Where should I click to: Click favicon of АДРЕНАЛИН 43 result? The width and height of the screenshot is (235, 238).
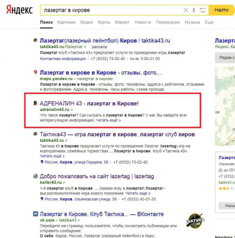[35, 103]
